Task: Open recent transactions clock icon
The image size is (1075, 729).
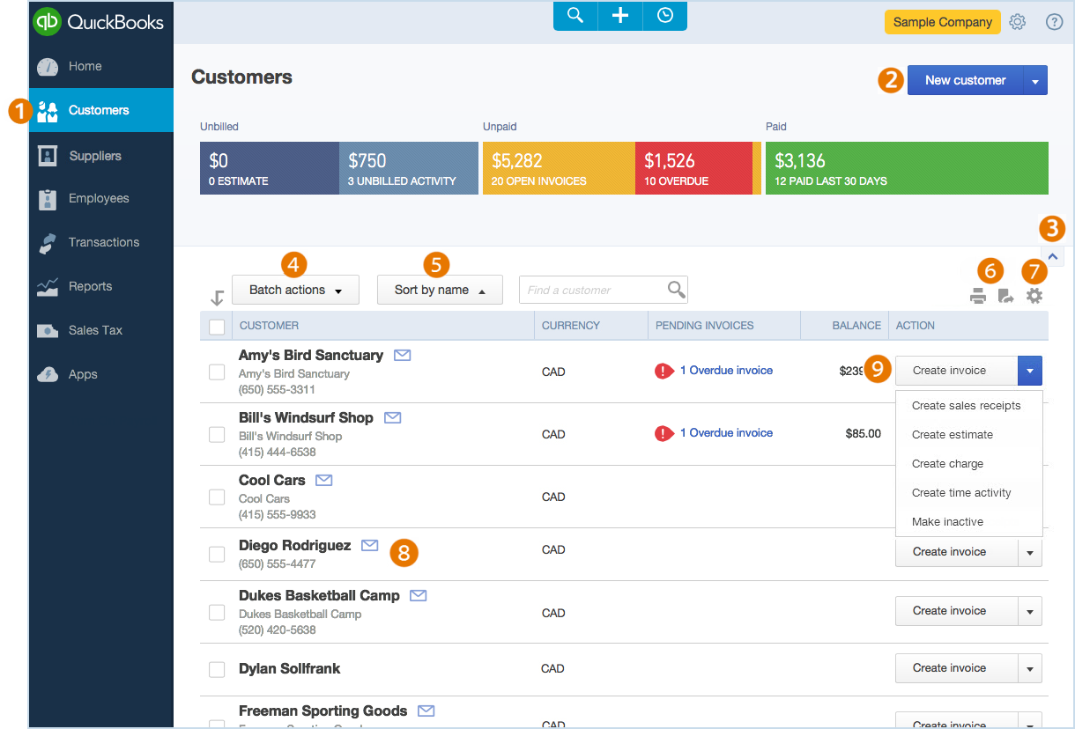Action: tap(664, 16)
